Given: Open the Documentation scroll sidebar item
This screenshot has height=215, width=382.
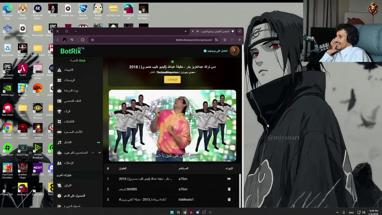Looking at the screenshot, I should coord(78,185).
